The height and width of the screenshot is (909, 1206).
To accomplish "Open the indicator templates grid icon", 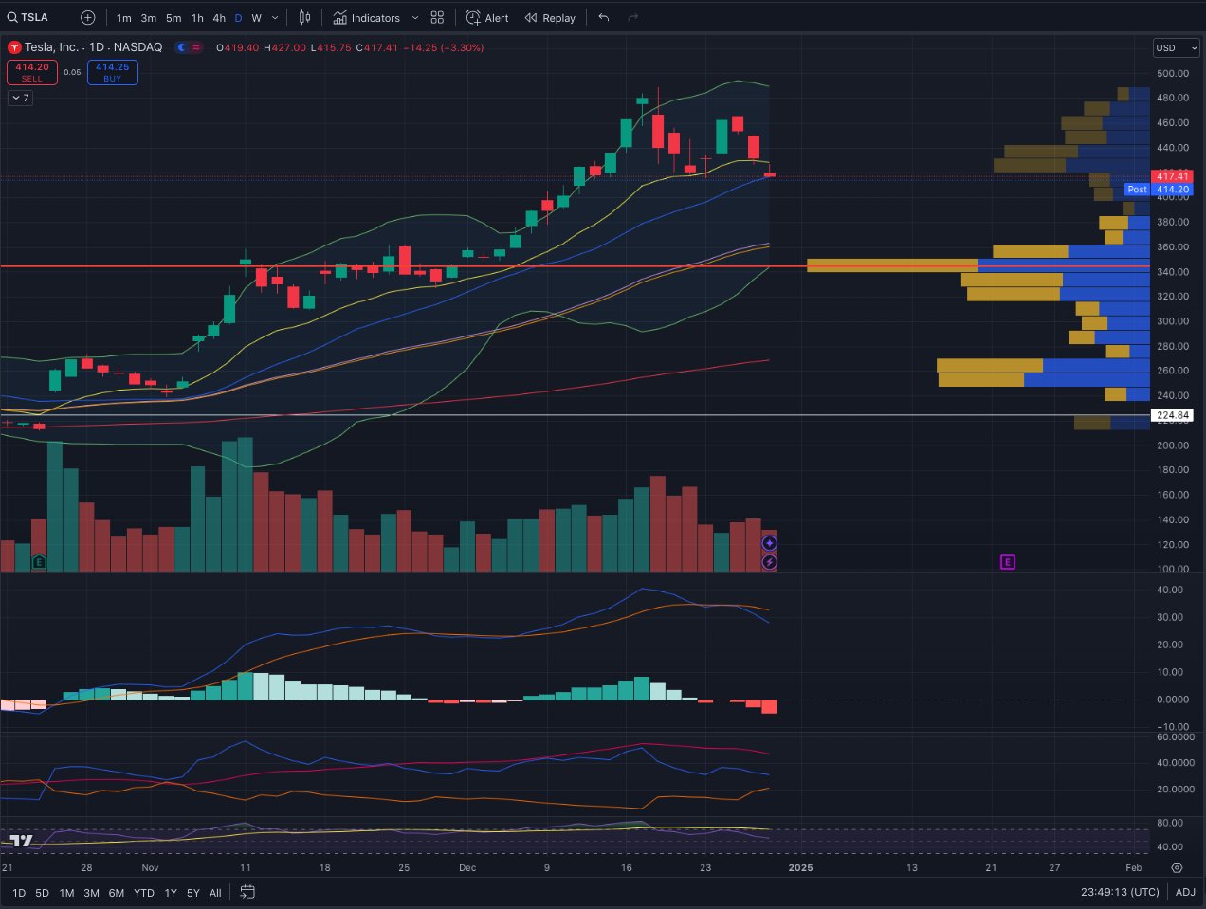I will click(x=437, y=18).
